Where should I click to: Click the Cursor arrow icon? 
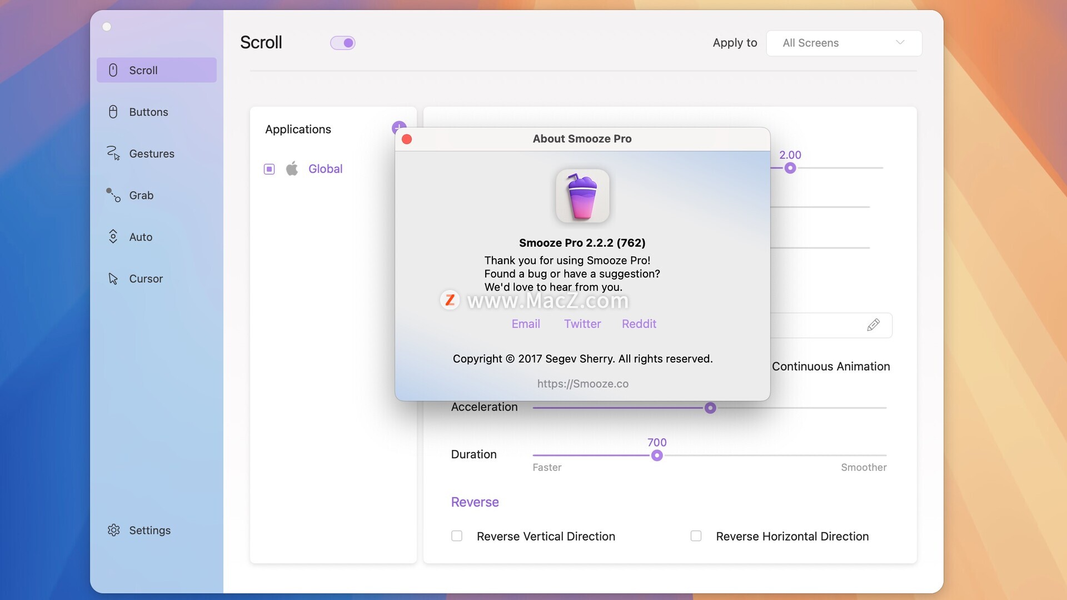113,278
